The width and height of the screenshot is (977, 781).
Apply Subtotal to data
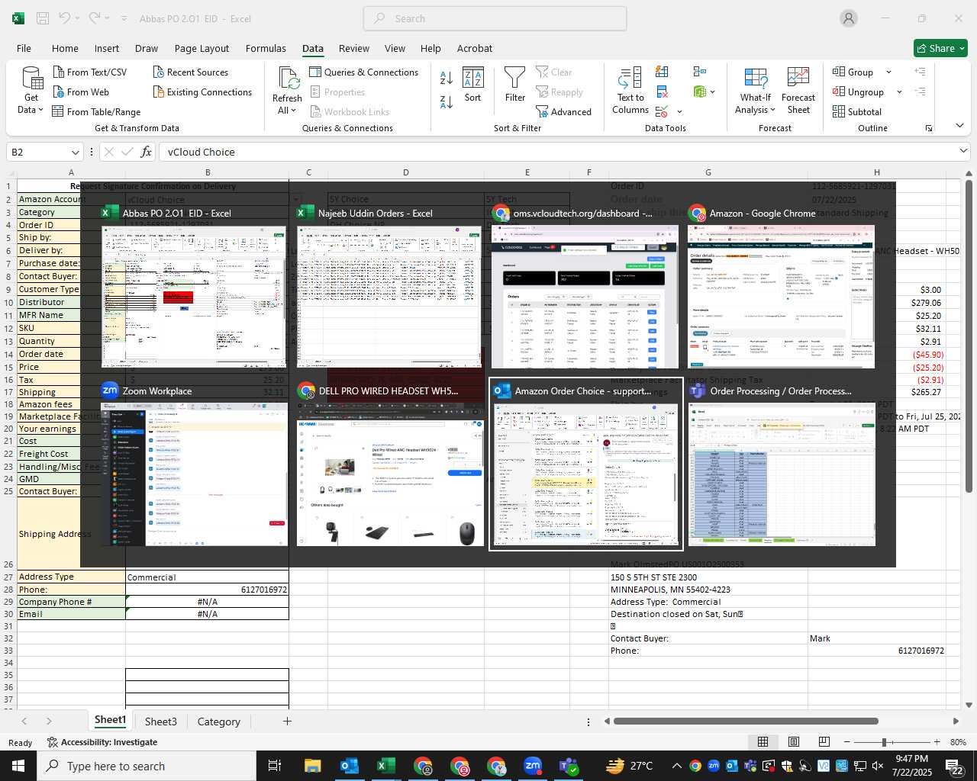[x=857, y=111]
